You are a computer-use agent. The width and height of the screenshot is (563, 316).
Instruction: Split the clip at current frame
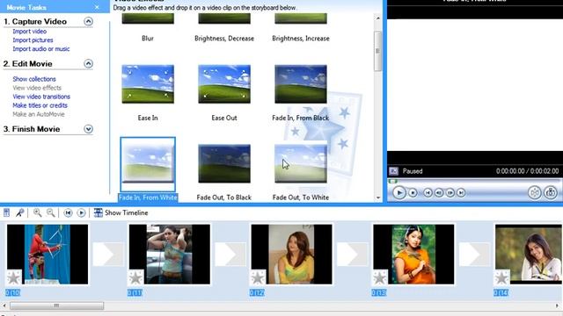(534, 193)
